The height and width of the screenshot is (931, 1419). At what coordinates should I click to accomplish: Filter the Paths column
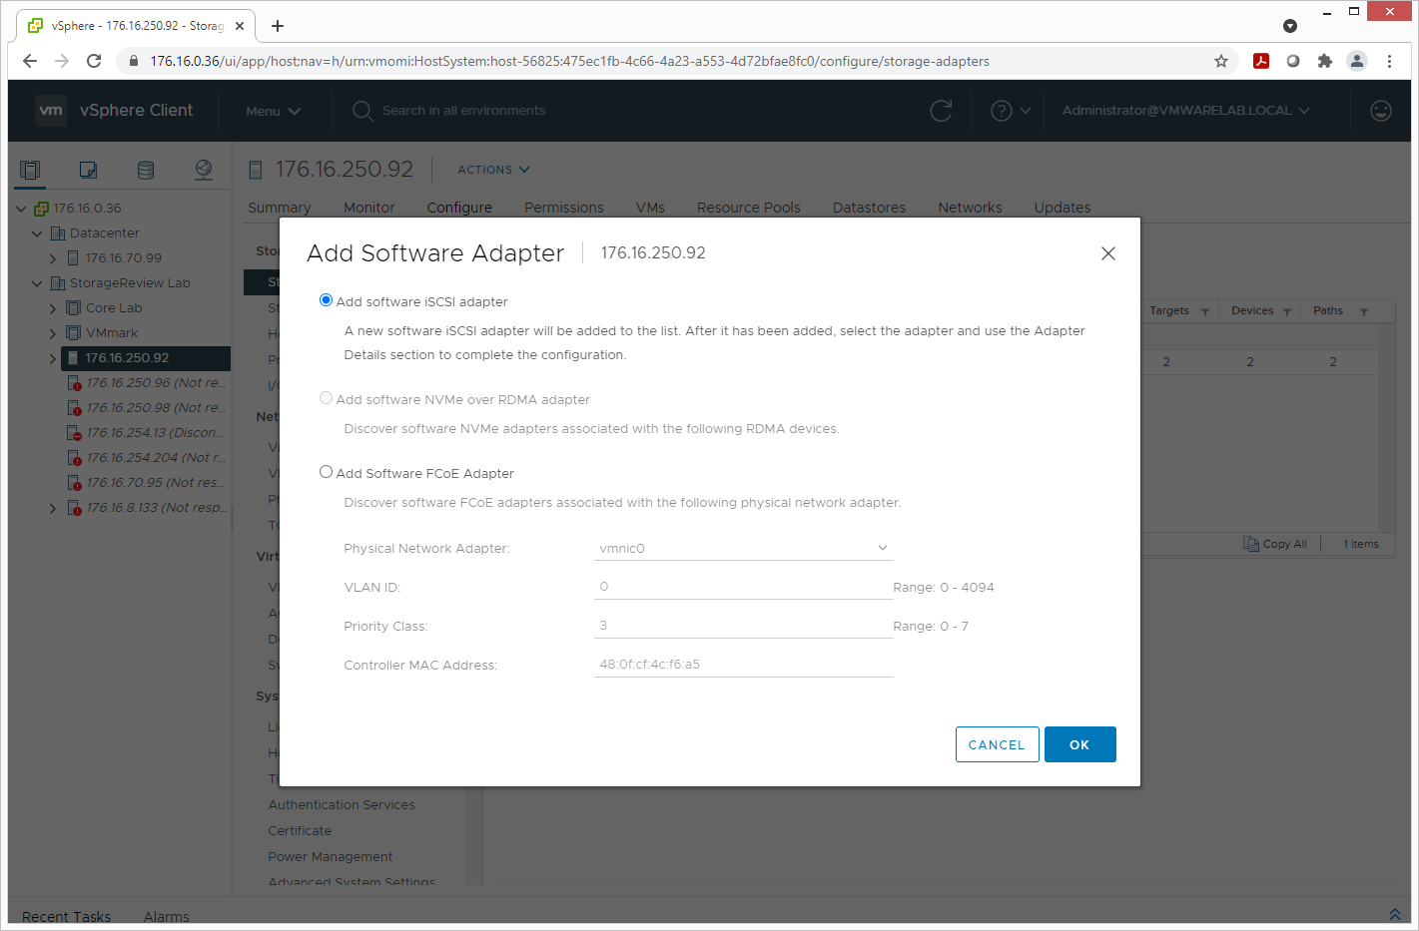1364,312
